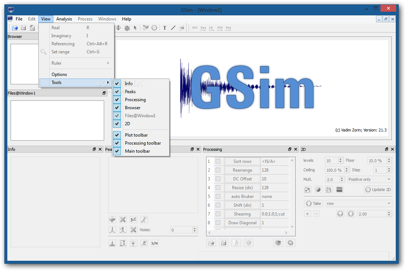
Task: Click the Draw Diagonal processing button
Action: (242, 222)
